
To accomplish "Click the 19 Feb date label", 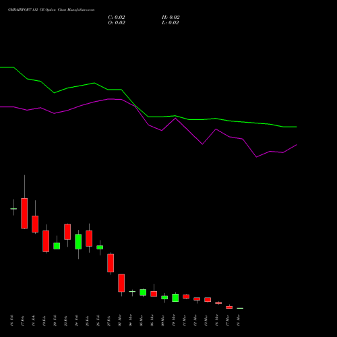I will click(x=44, y=320).
